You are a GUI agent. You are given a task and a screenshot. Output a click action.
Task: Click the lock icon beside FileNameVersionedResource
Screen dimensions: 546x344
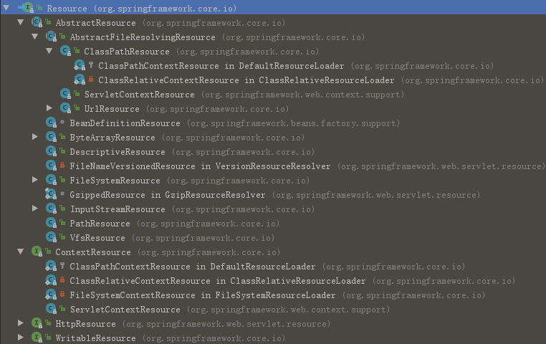(62, 166)
